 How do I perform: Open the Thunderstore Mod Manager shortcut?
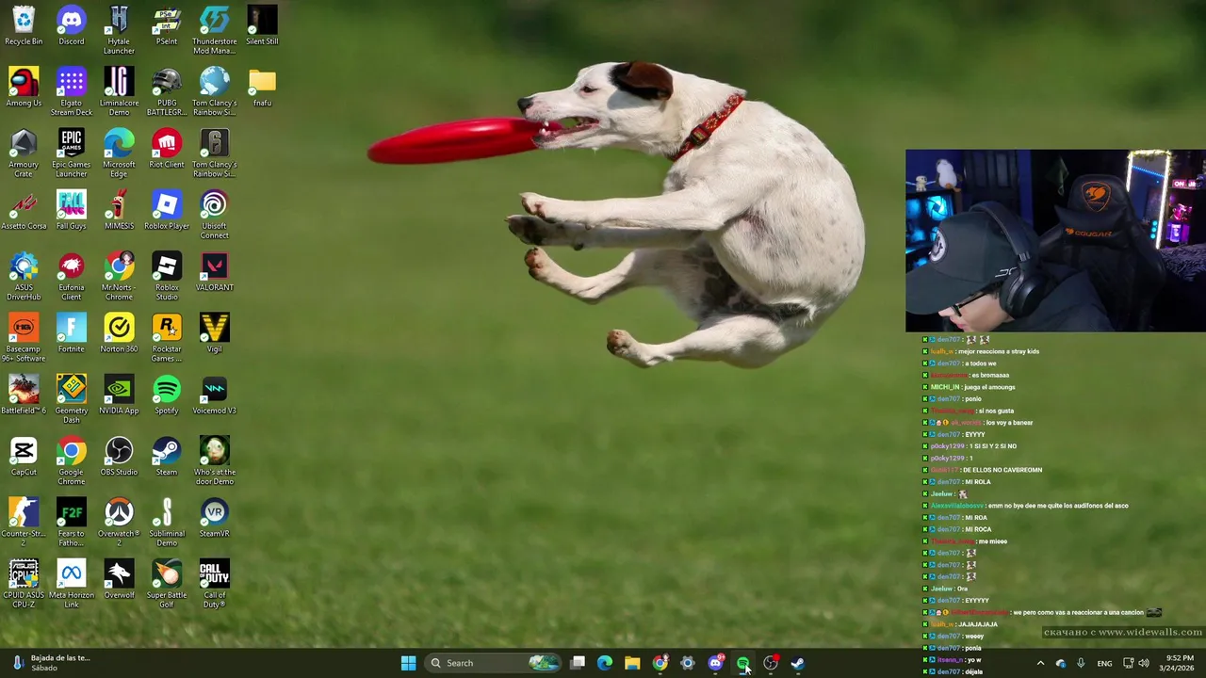(214, 30)
